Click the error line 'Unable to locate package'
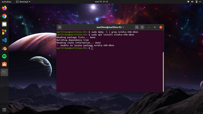The height and width of the screenshot is (114, 203). click(x=85, y=45)
